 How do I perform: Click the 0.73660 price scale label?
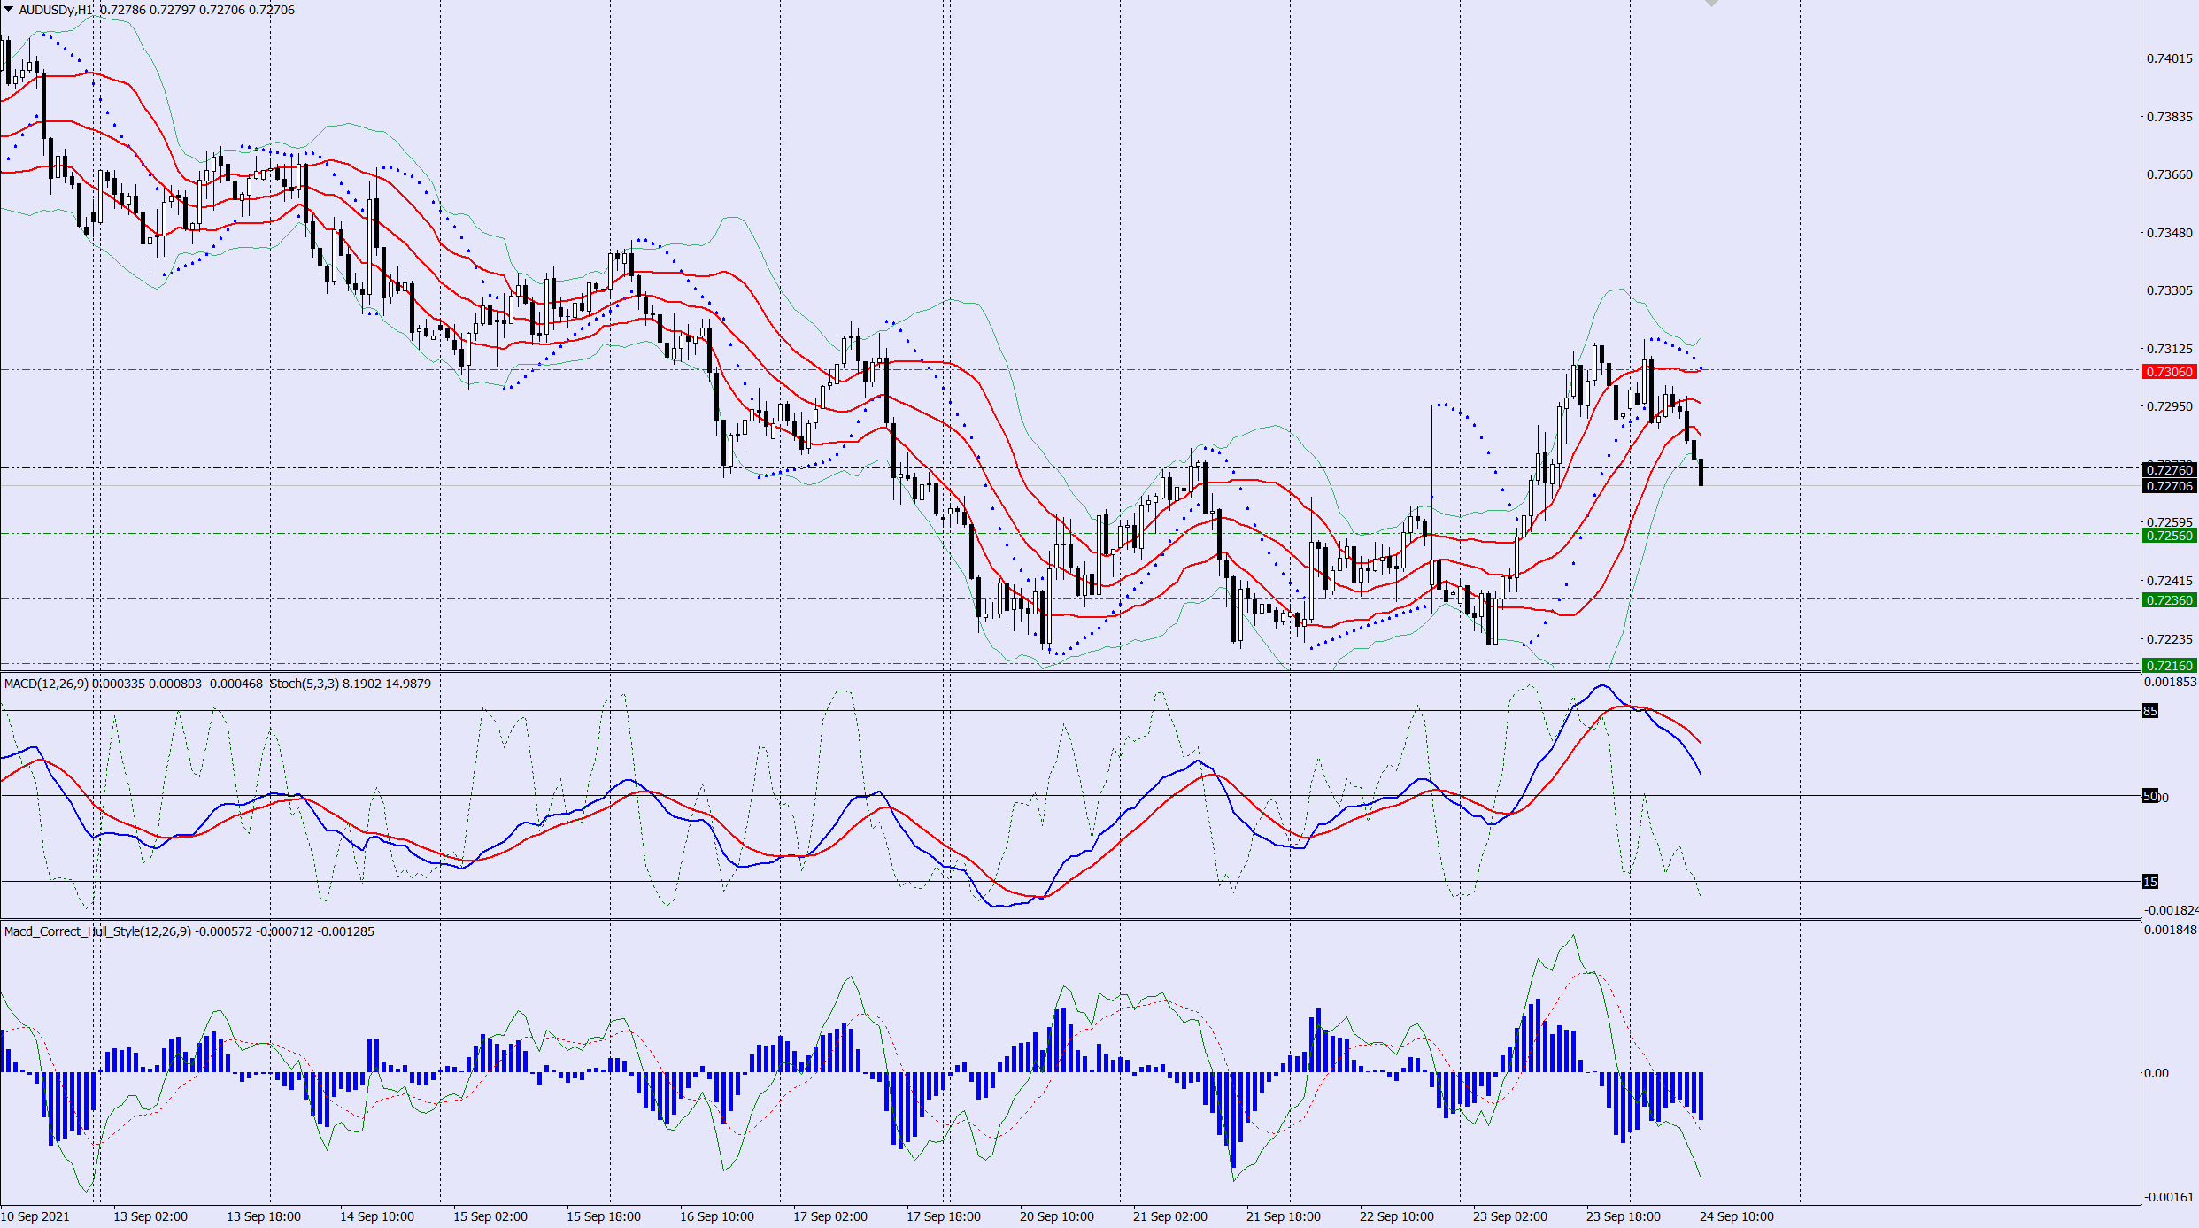click(x=2169, y=174)
